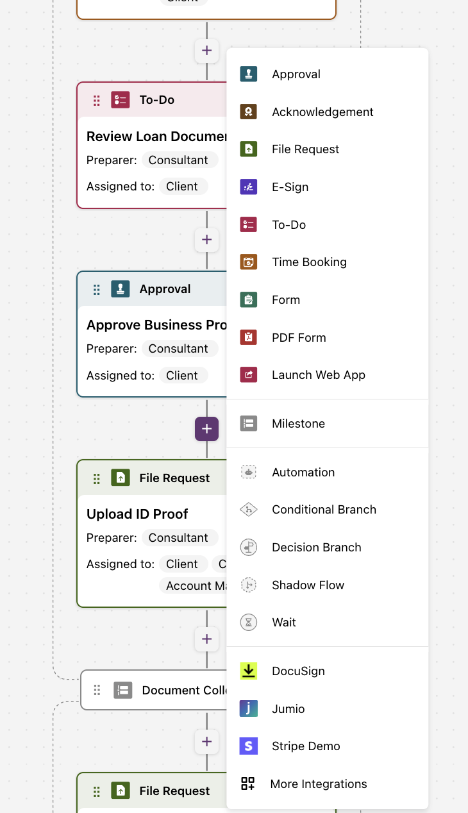Choose Automation in the step menu
Image resolution: width=468 pixels, height=813 pixels.
(327, 472)
